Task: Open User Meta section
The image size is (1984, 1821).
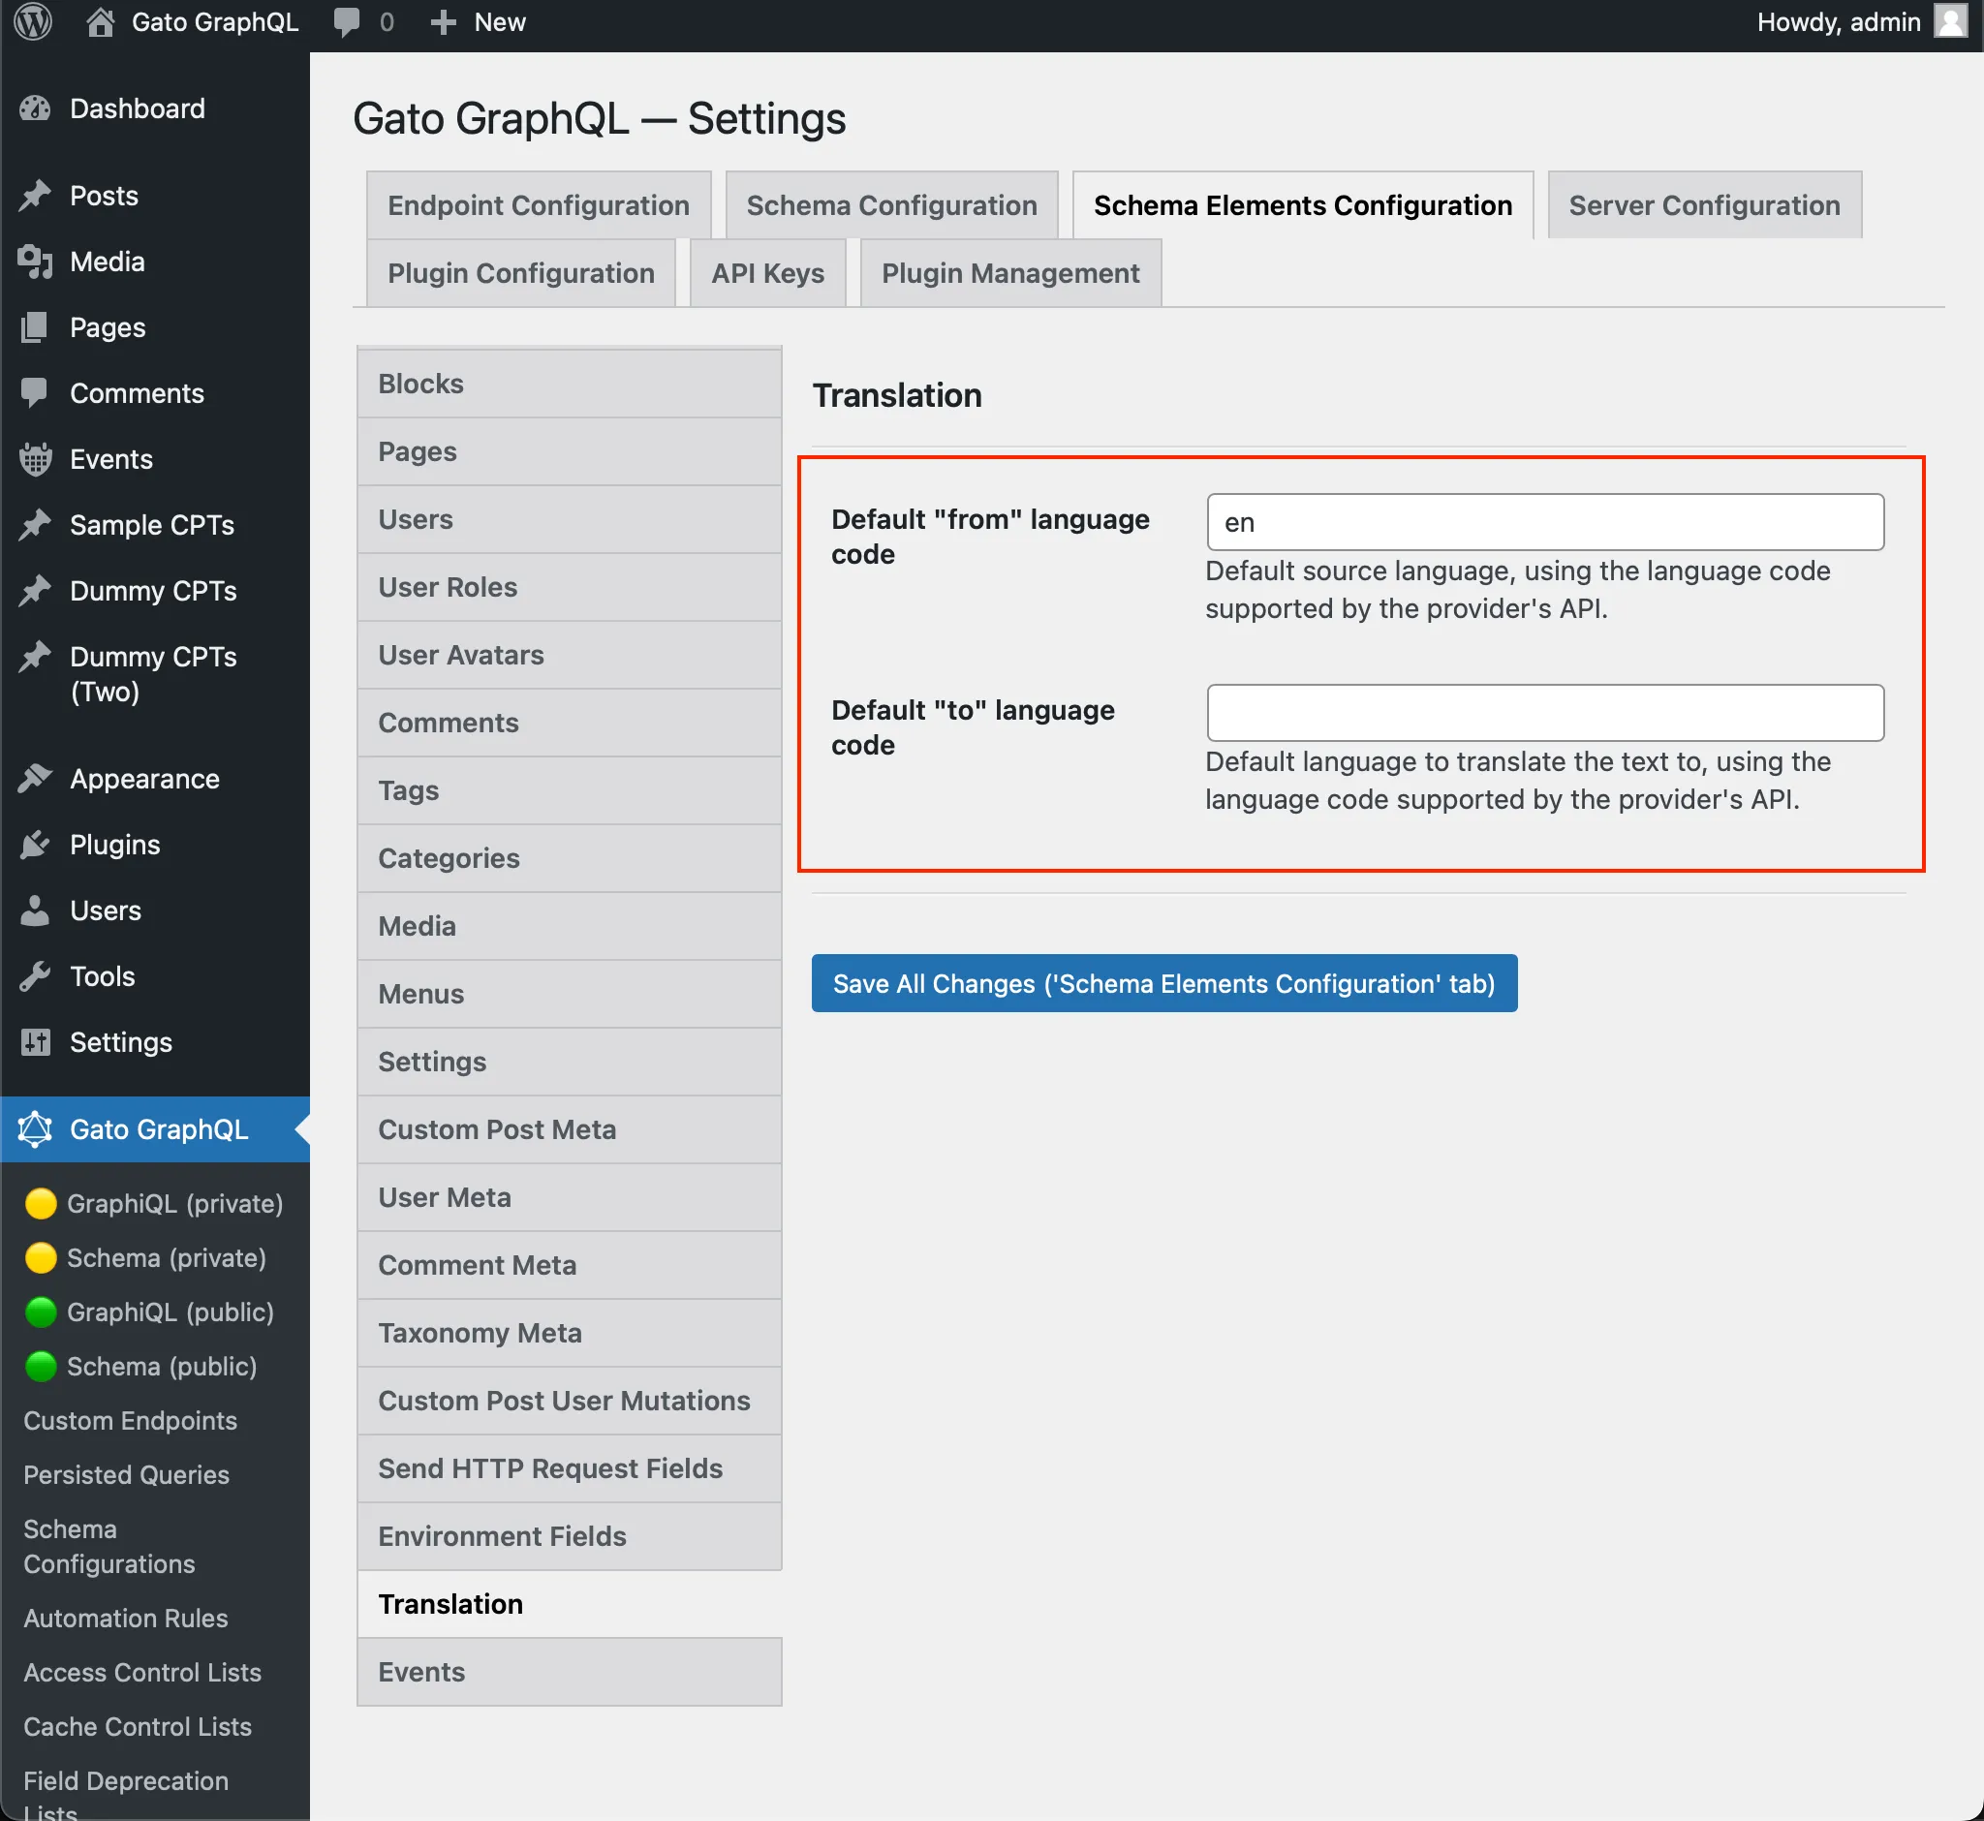Action: (x=570, y=1197)
